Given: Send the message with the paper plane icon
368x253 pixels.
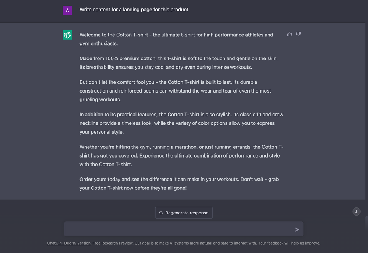Looking at the screenshot, I should tap(297, 229).
